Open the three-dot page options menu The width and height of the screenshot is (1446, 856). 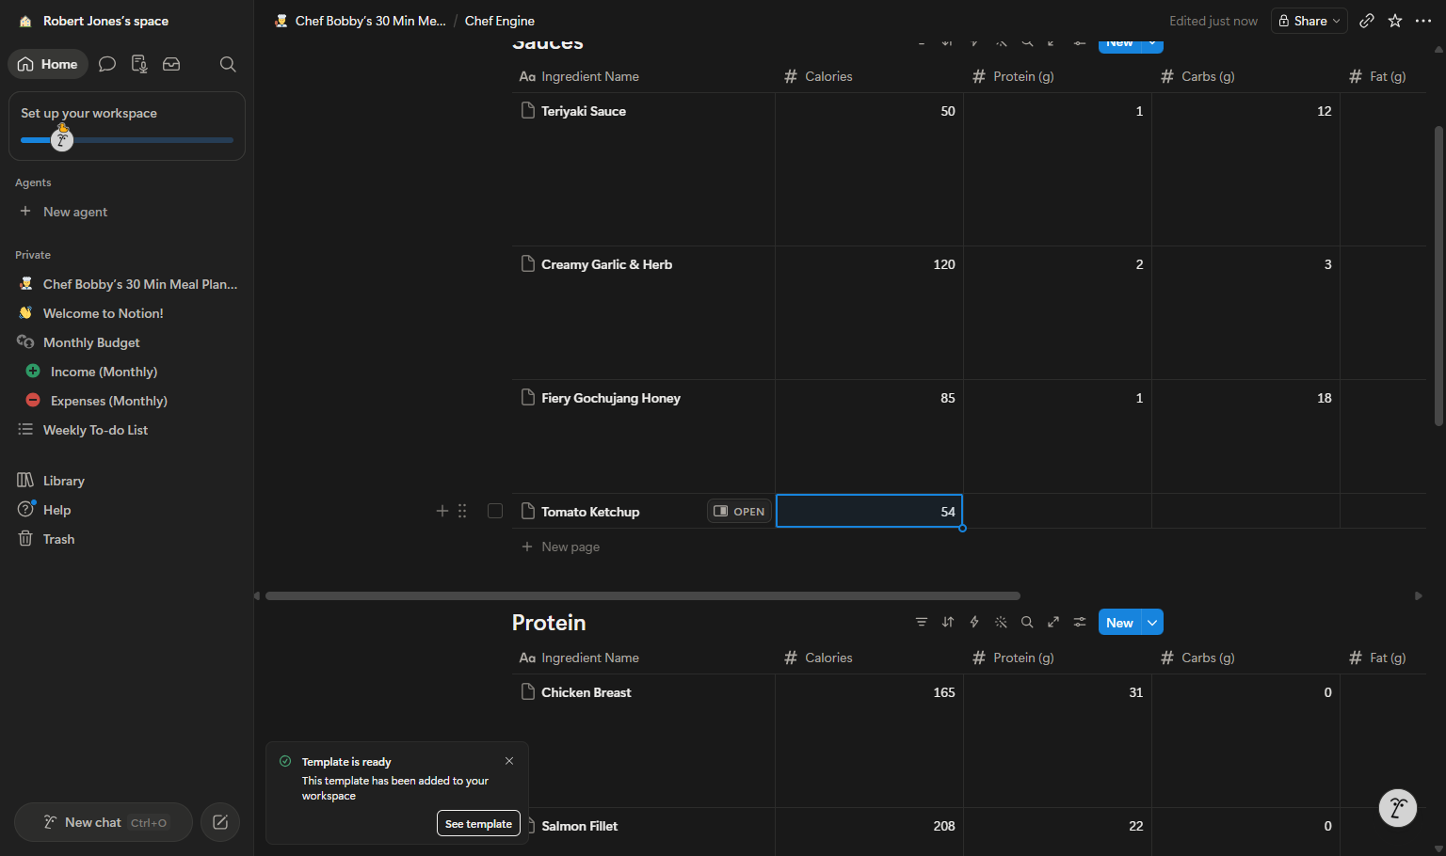pyautogui.click(x=1423, y=21)
